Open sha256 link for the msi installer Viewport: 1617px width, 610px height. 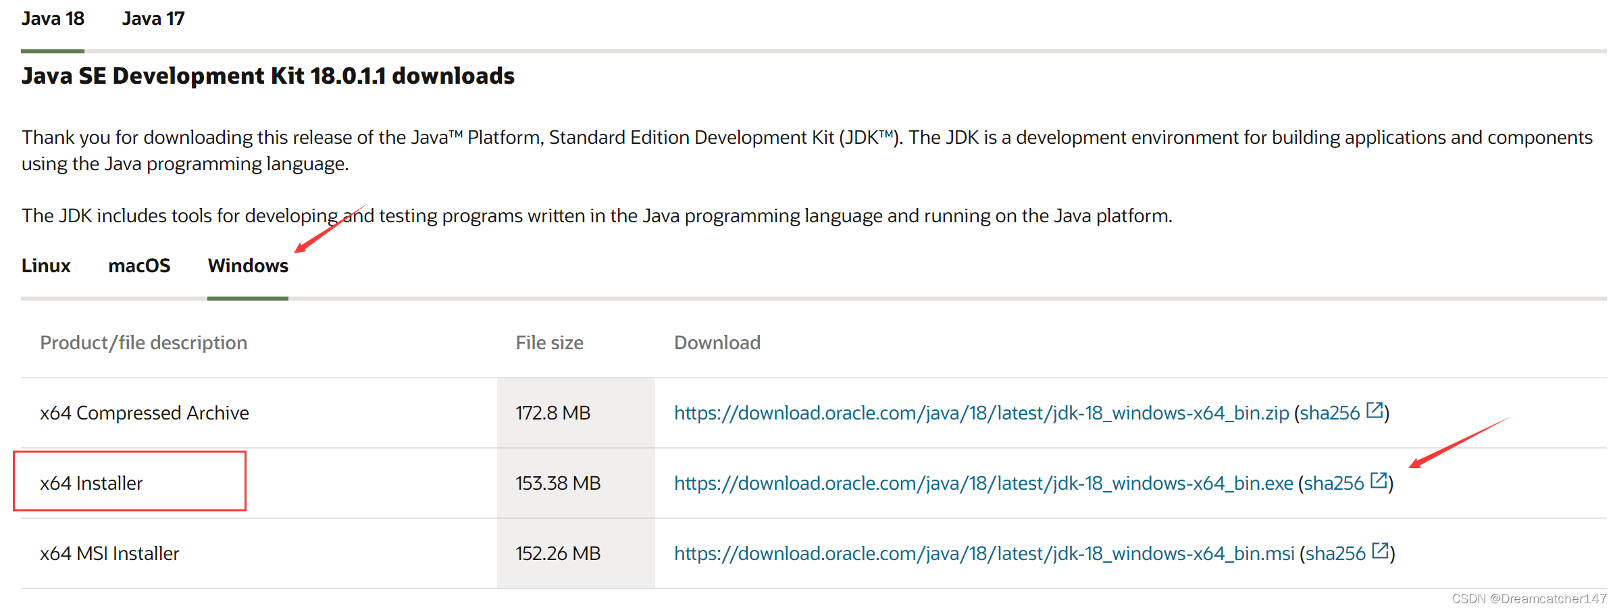[1335, 553]
